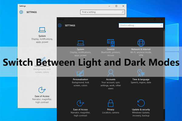Maximize the light Settings window

[116, 6]
